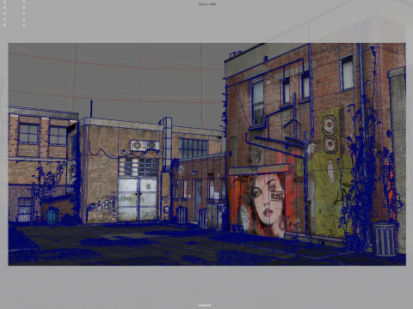
Task: Click the camera1 label below the viewport
Action: pos(205,305)
